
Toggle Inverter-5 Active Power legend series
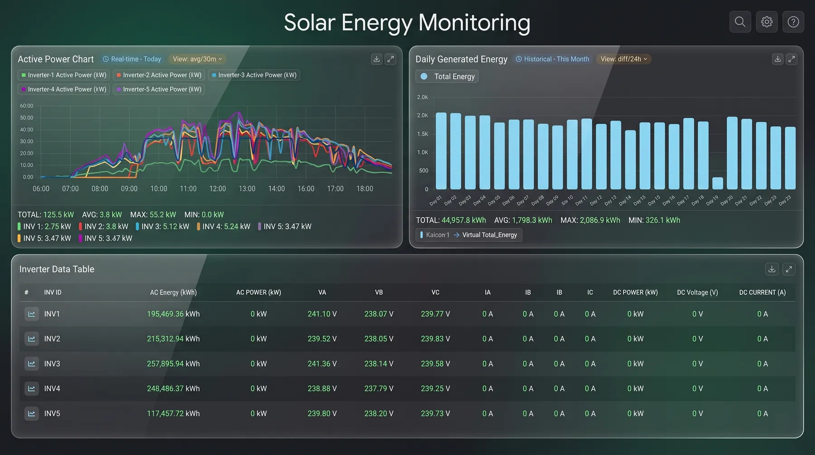pyautogui.click(x=159, y=90)
